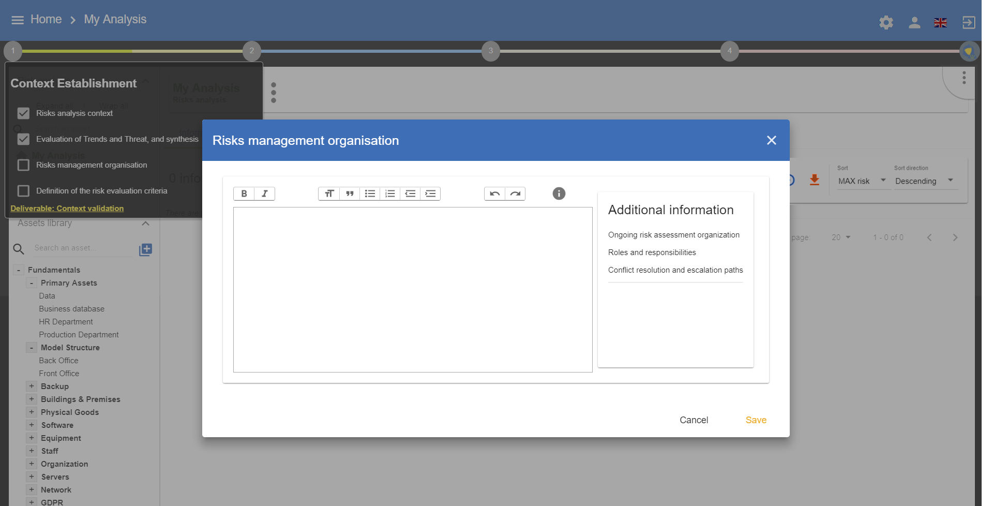Expand the Backup category
This screenshot has width=993, height=506.
click(32, 386)
